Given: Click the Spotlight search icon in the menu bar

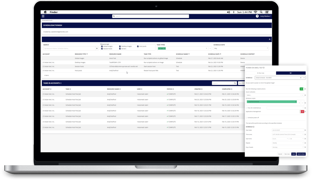Looking at the screenshot, I should (x=261, y=12).
